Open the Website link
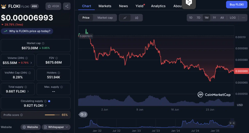The height and width of the screenshot is (133, 249). 30,127
